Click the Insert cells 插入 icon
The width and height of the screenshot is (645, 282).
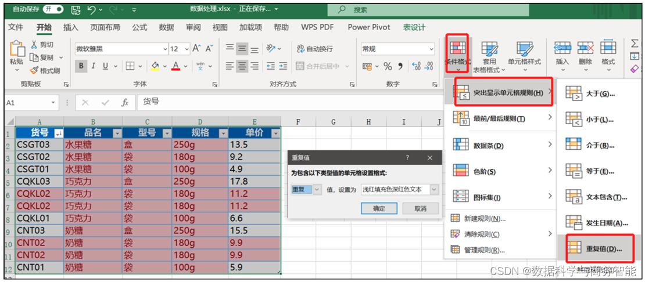[562, 48]
